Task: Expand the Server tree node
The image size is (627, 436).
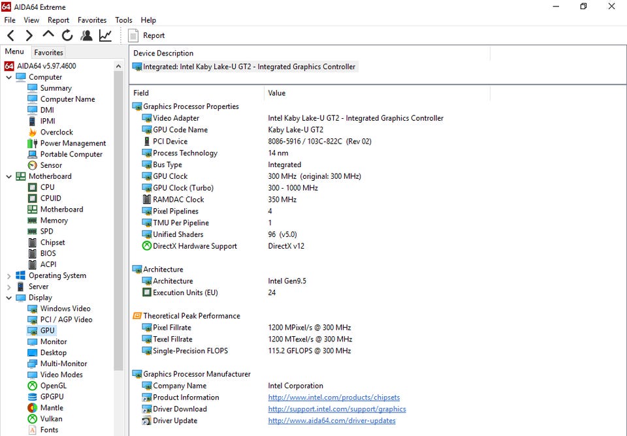Action: click(x=8, y=287)
